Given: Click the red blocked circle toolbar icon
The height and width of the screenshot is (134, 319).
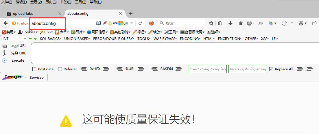Looking at the screenshot, I should click(x=151, y=23).
